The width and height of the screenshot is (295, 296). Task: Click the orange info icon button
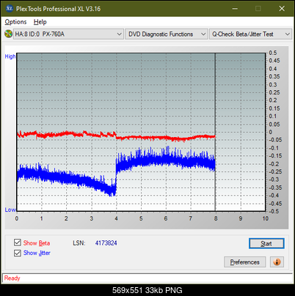click(x=277, y=262)
